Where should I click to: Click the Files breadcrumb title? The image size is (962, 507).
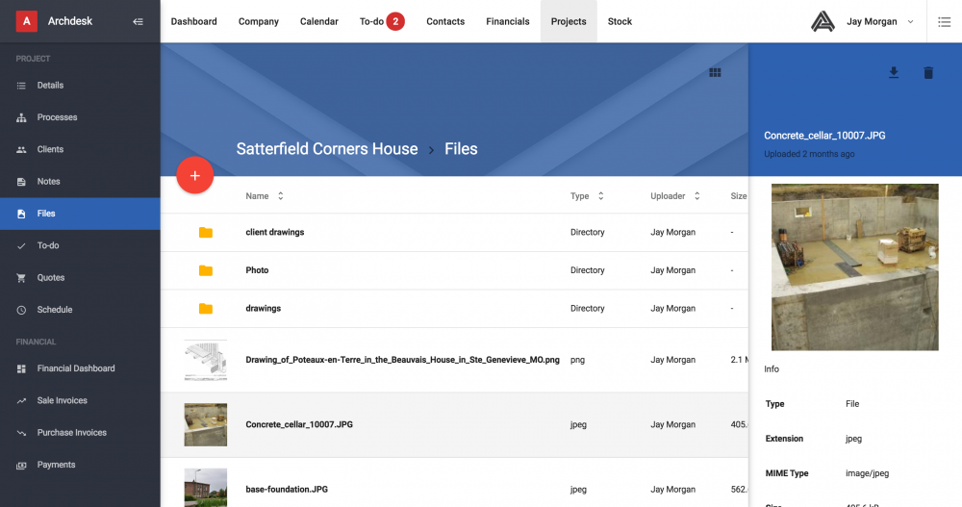pos(461,148)
